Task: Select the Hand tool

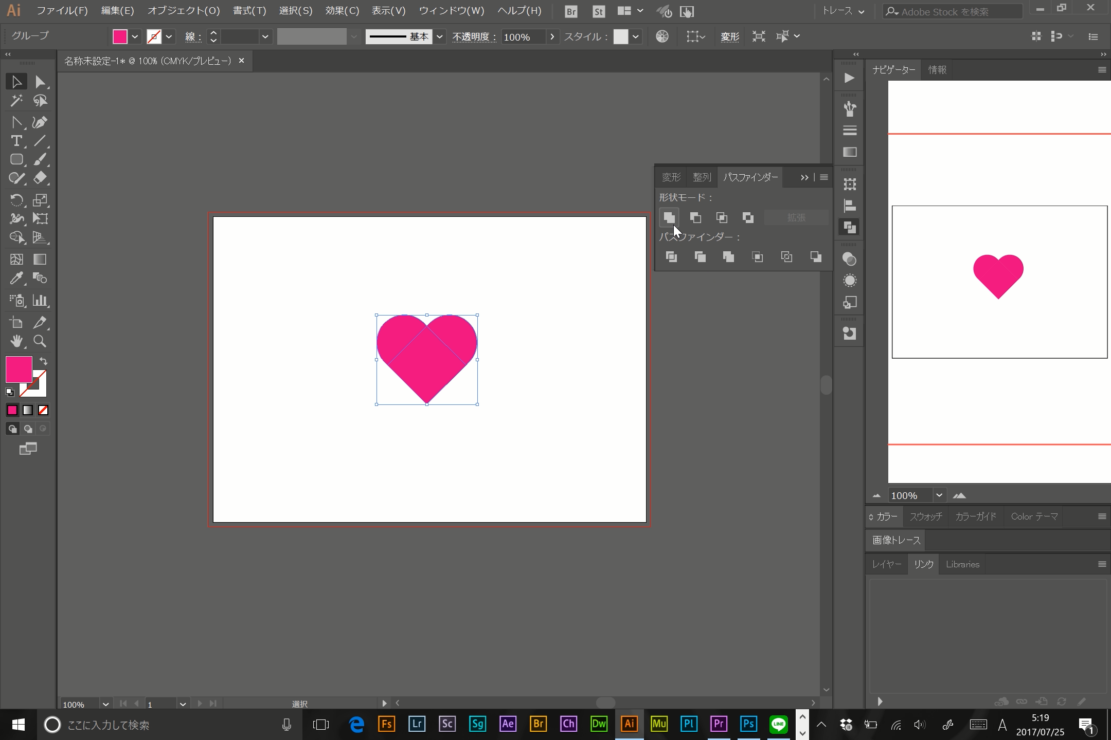Action: point(16,341)
